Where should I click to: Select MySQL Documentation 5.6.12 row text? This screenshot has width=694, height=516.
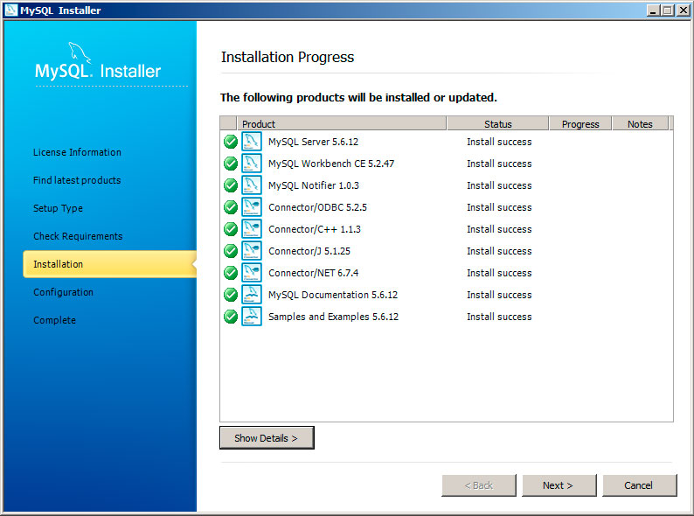pos(333,295)
